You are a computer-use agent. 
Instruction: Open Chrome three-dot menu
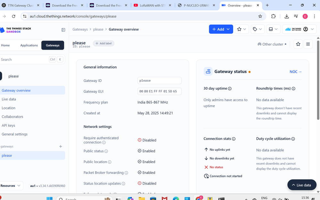click(314, 16)
